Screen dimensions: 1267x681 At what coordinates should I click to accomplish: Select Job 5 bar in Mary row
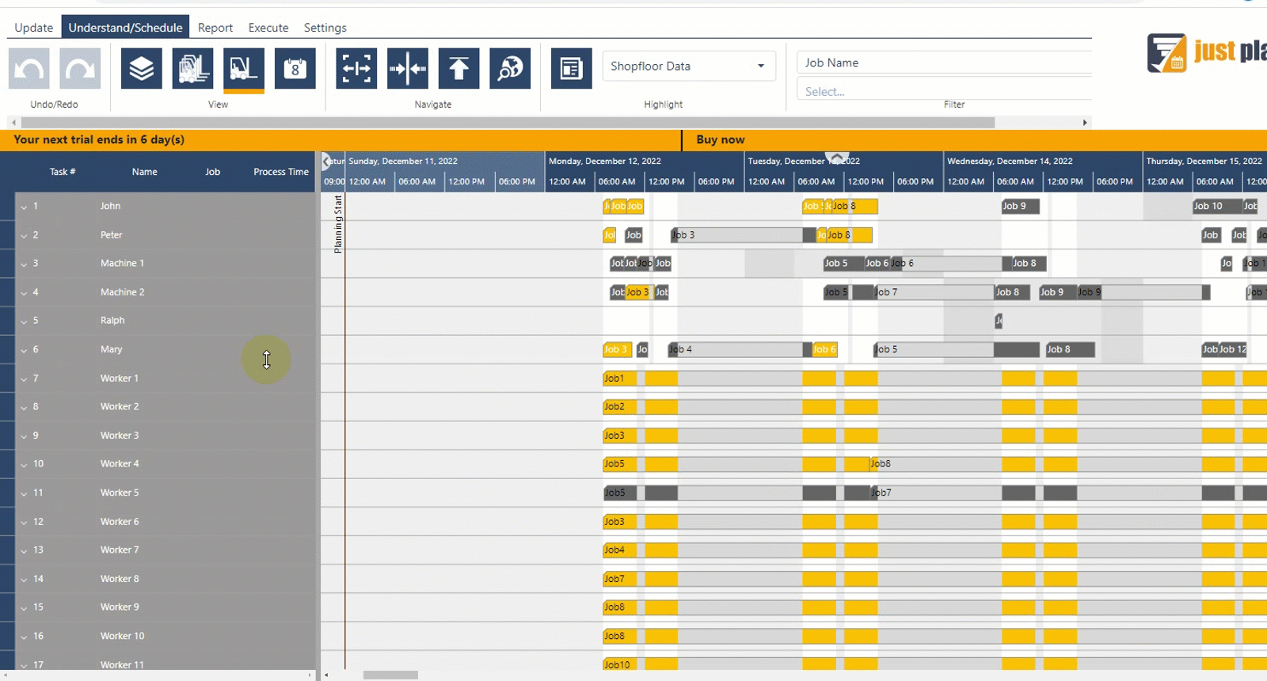(x=956, y=349)
